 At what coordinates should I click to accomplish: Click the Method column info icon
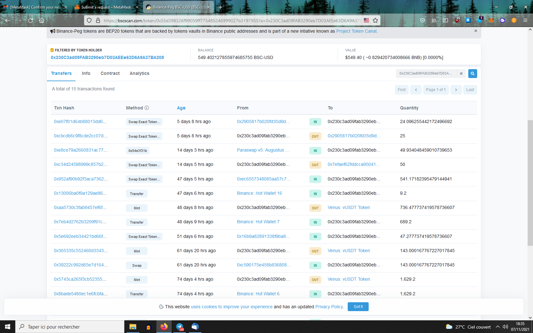[147, 108]
